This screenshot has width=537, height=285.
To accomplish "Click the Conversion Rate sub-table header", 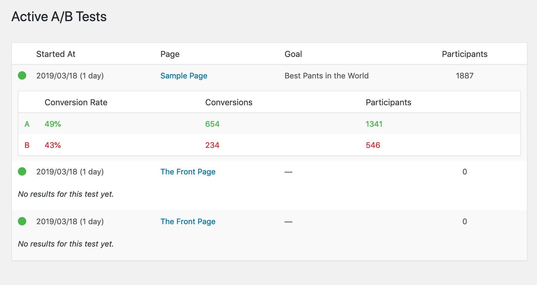I will [x=76, y=102].
